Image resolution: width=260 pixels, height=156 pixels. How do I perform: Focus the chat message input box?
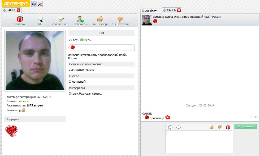click(x=199, y=142)
